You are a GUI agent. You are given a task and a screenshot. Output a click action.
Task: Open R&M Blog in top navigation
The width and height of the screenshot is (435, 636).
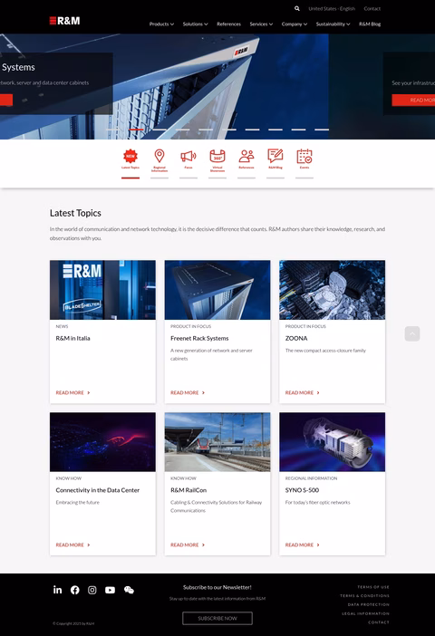(370, 24)
